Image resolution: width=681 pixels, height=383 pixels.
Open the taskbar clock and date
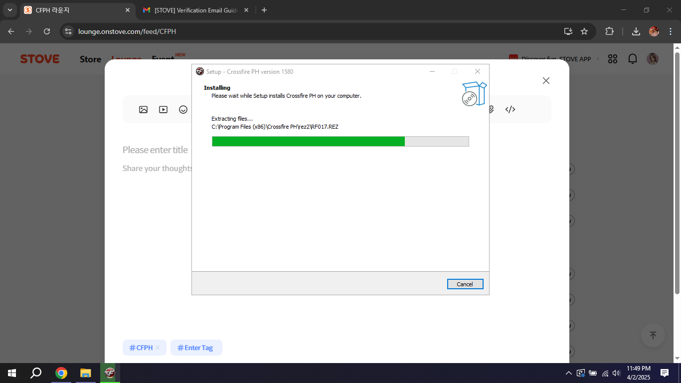638,373
